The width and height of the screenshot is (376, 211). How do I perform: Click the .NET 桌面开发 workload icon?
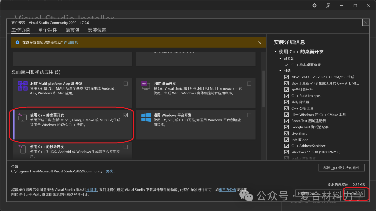pyautogui.click(x=146, y=85)
